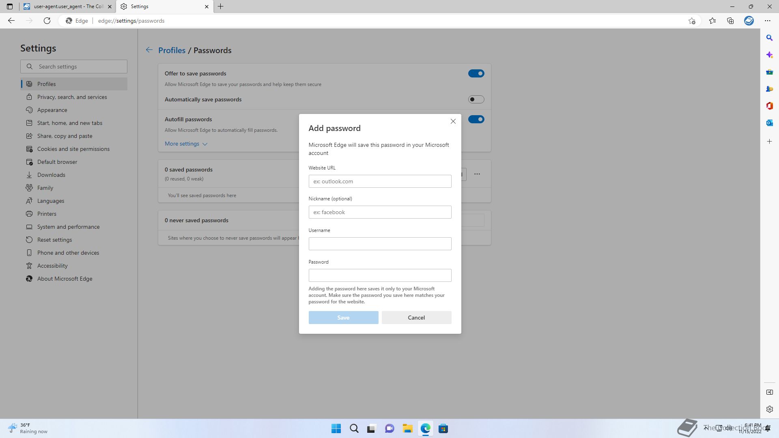Image resolution: width=779 pixels, height=438 pixels.
Task: Open Microsoft Store from taskbar
Action: click(x=443, y=429)
